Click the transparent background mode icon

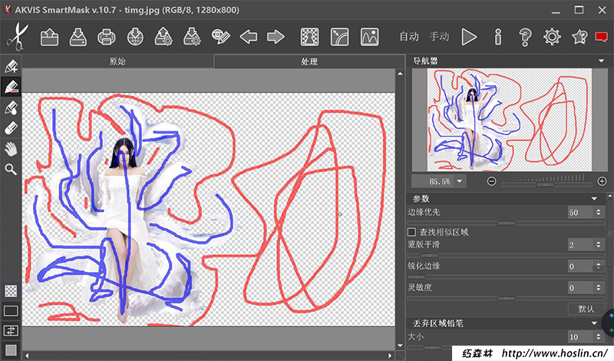tap(309, 37)
